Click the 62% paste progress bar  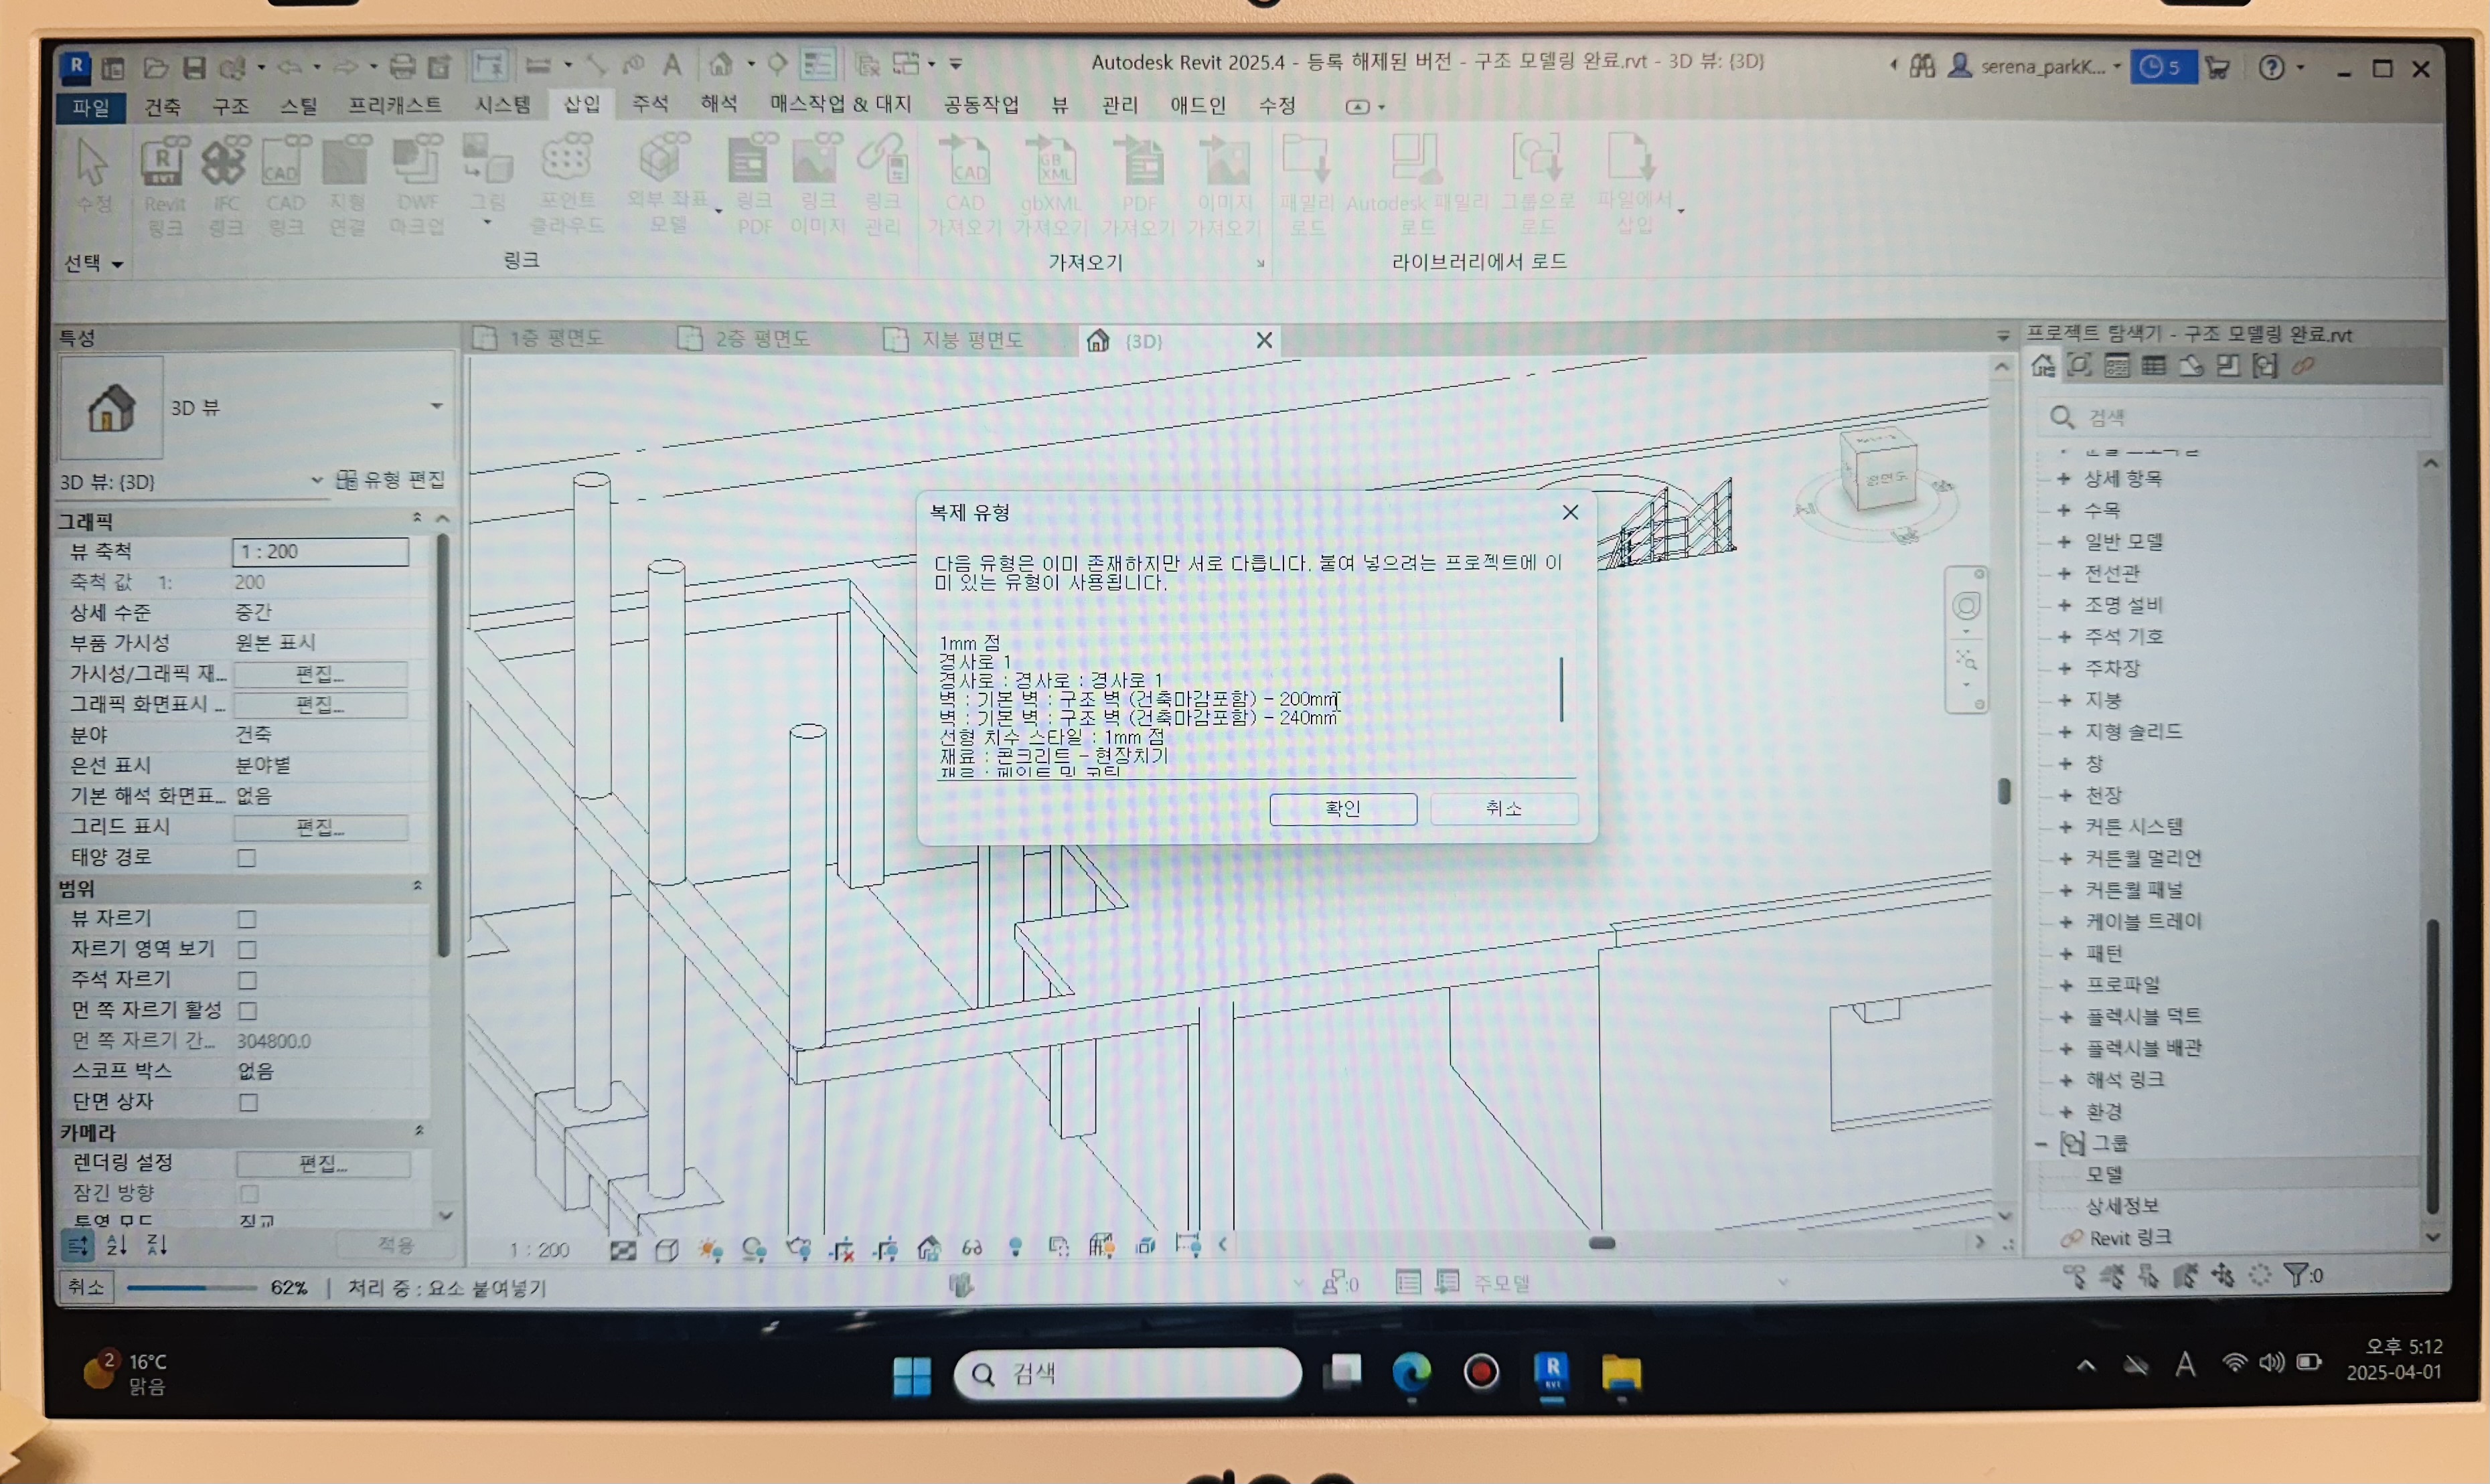pyautogui.click(x=192, y=1288)
